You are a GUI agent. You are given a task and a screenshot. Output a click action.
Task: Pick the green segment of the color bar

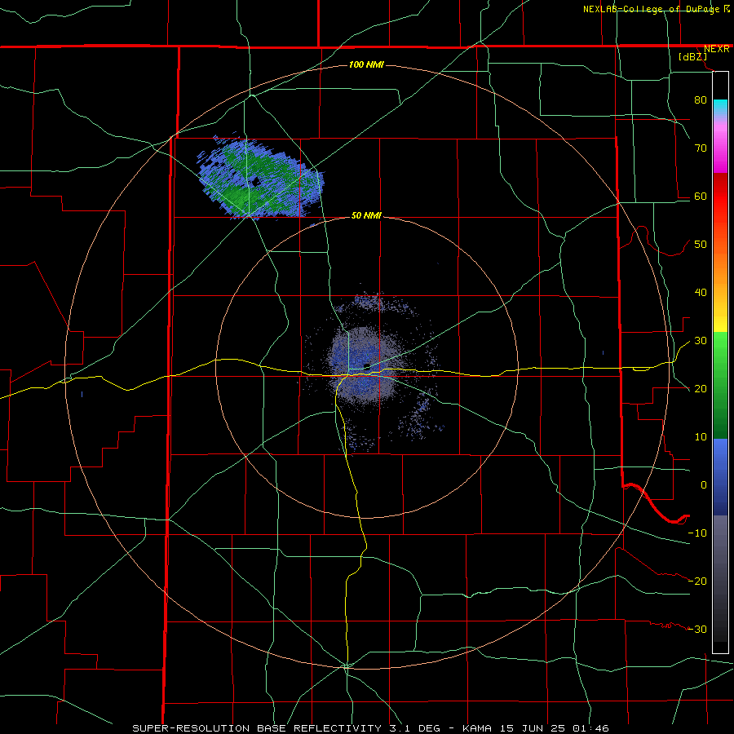(x=720, y=385)
